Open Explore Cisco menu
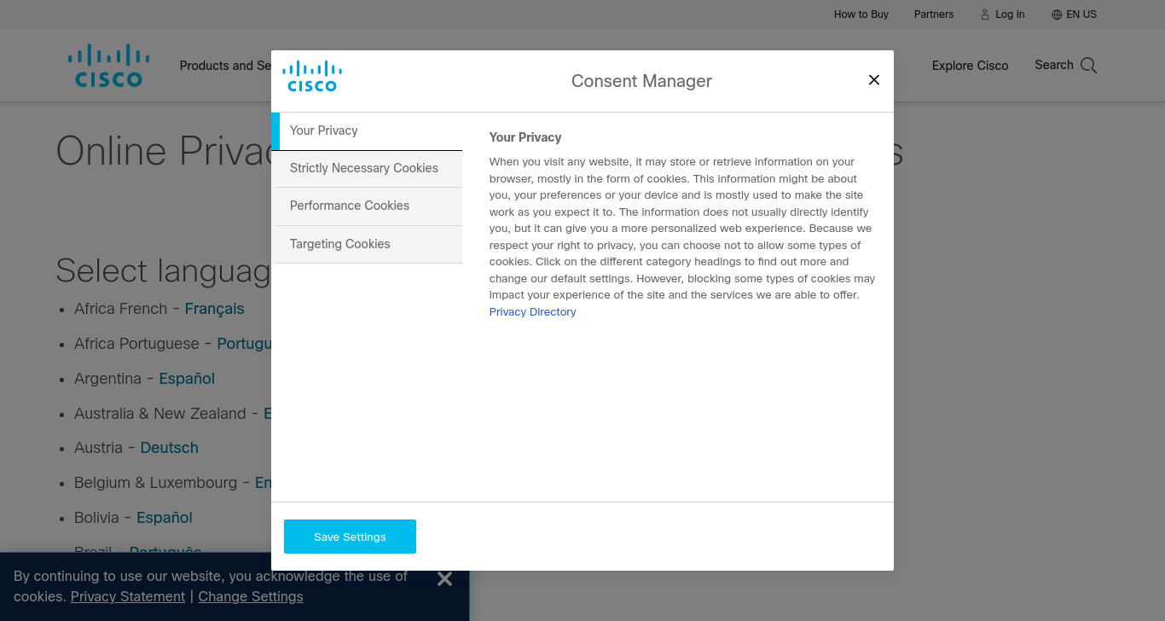 tap(970, 66)
